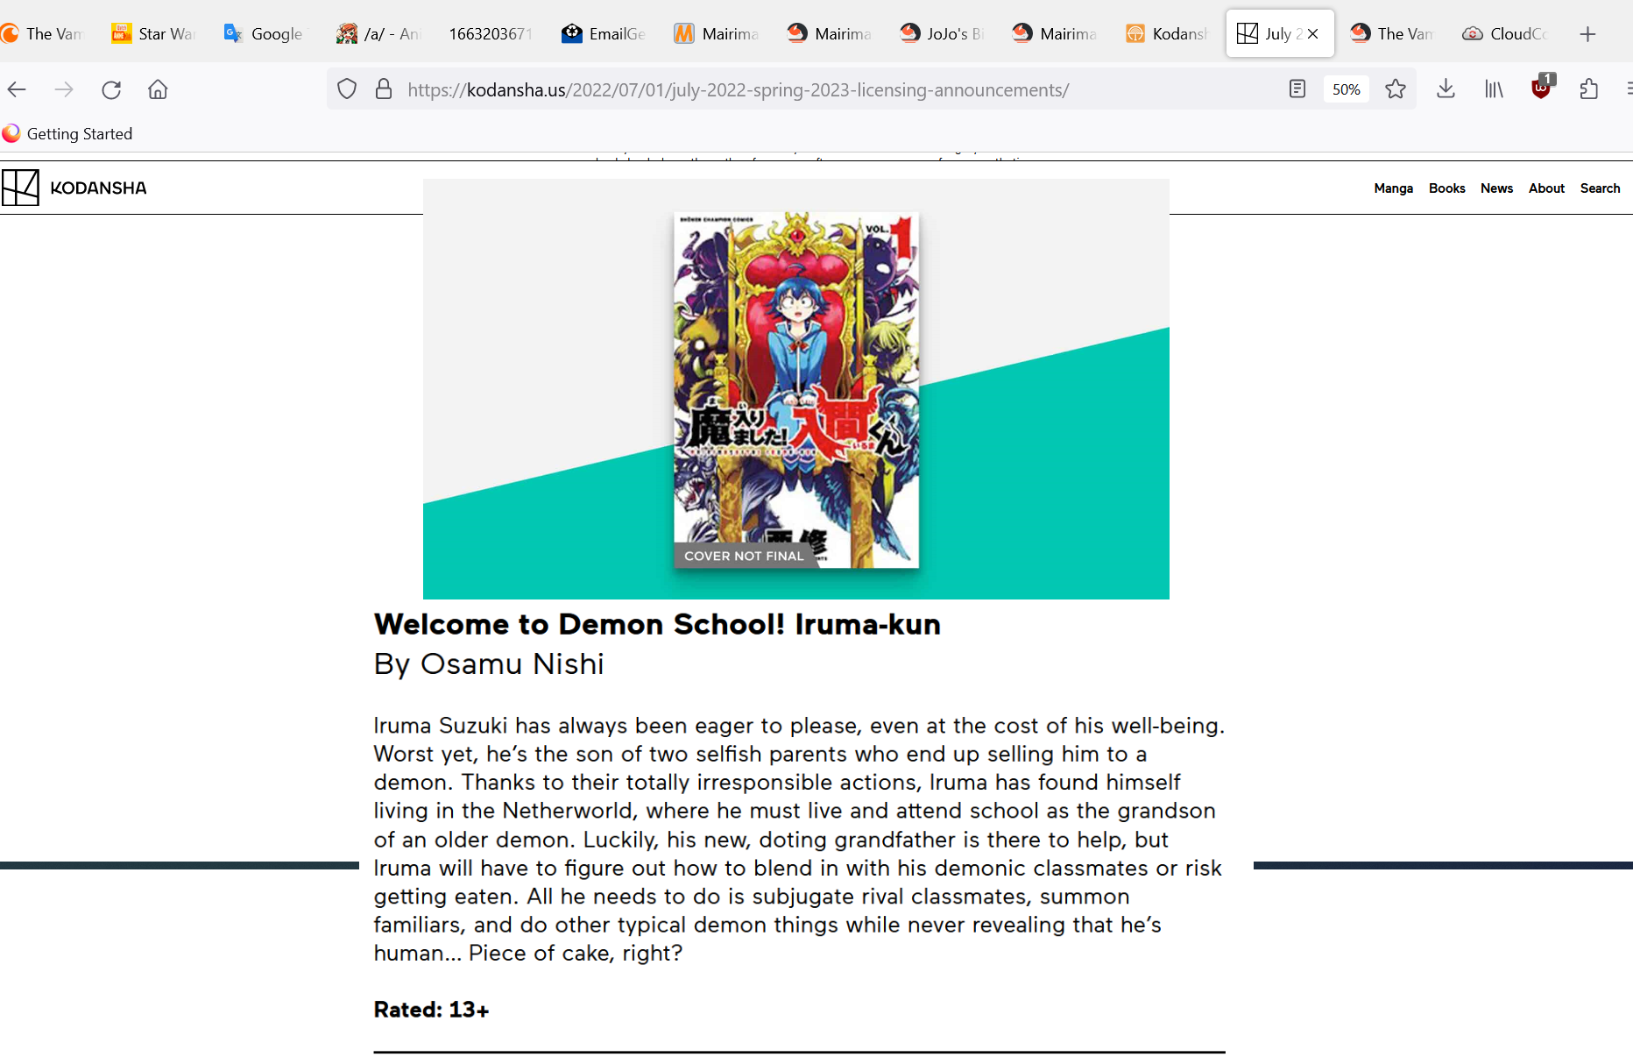This screenshot has width=1633, height=1057.
Task: Open the Manga menu on Kodansha
Action: (x=1393, y=188)
